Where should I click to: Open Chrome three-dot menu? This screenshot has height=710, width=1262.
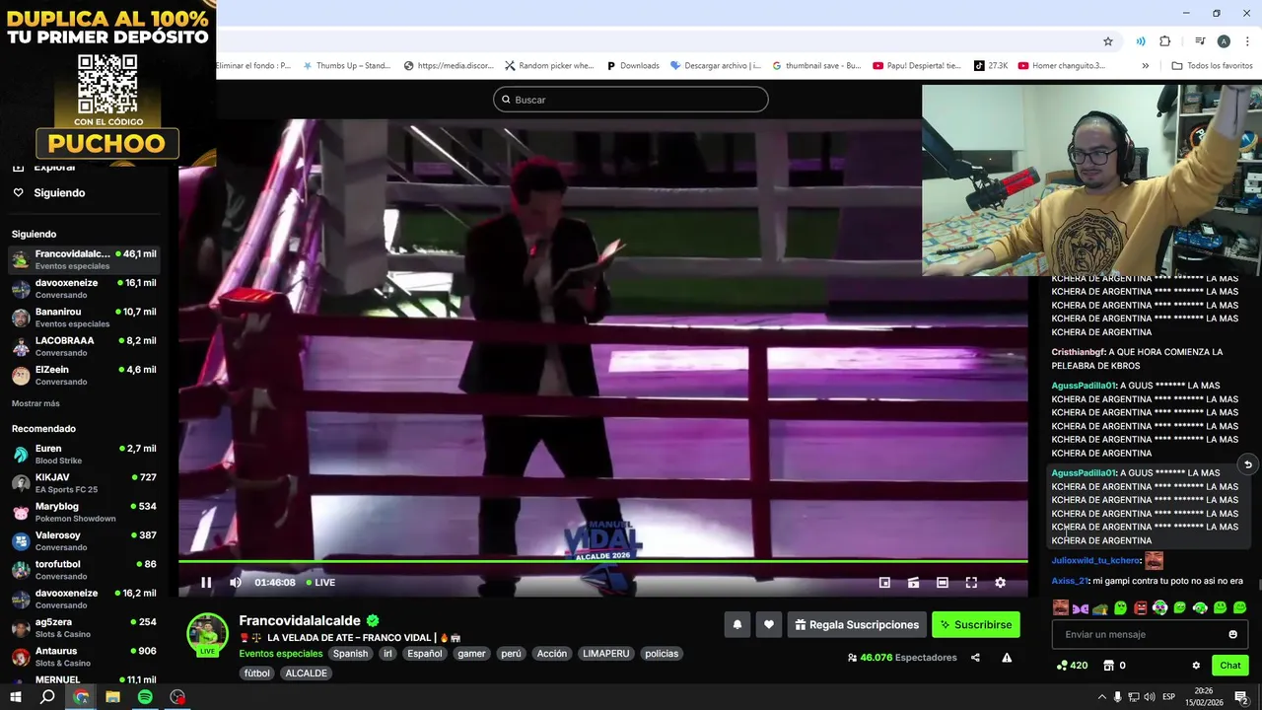1246,41
